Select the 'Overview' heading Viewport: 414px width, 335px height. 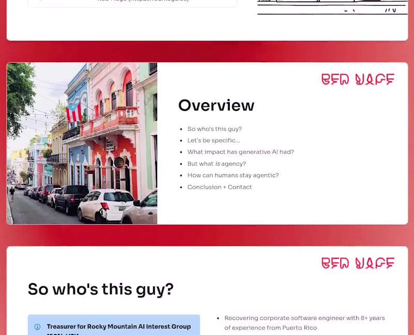click(x=216, y=105)
